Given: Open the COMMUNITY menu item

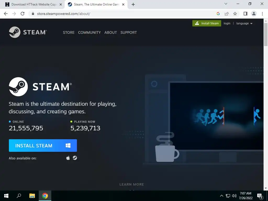Looking at the screenshot, I should pyautogui.click(x=90, y=32).
